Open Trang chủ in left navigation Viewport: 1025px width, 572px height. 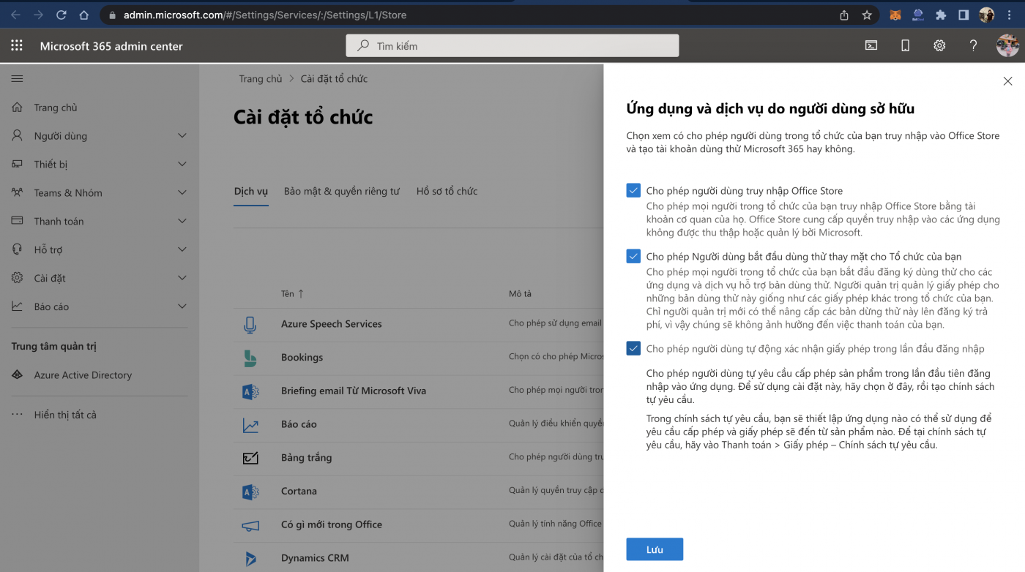[56, 108]
